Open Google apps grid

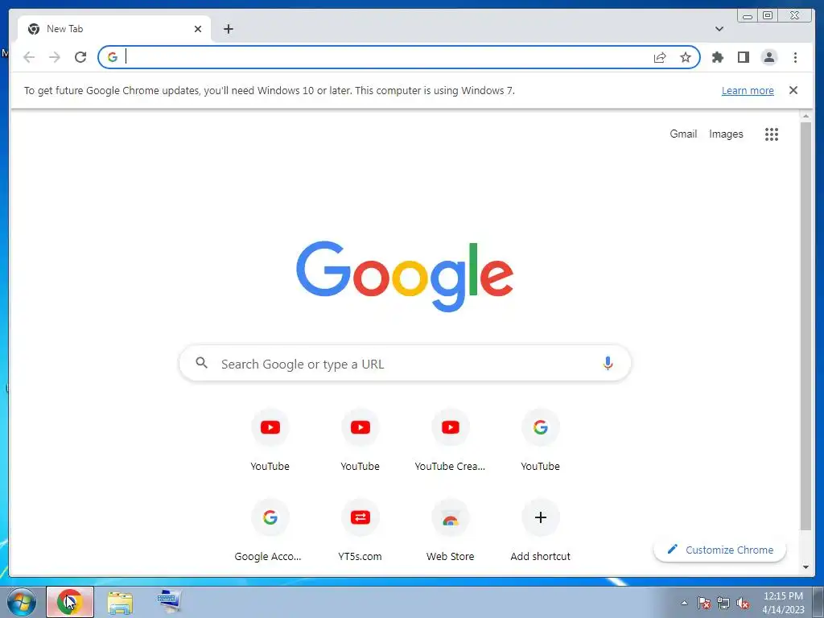[772, 134]
